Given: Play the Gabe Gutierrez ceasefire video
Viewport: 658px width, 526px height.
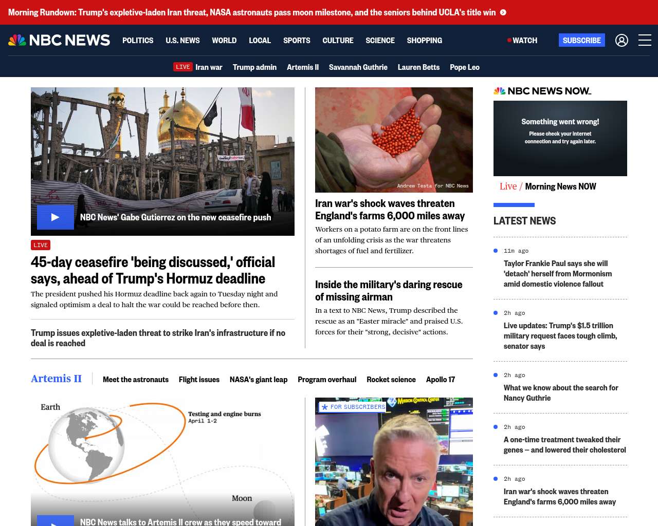Looking at the screenshot, I should (56, 217).
